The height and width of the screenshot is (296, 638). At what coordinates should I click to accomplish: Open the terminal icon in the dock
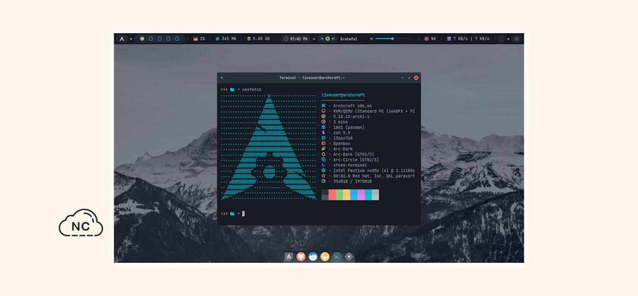[x=337, y=257]
